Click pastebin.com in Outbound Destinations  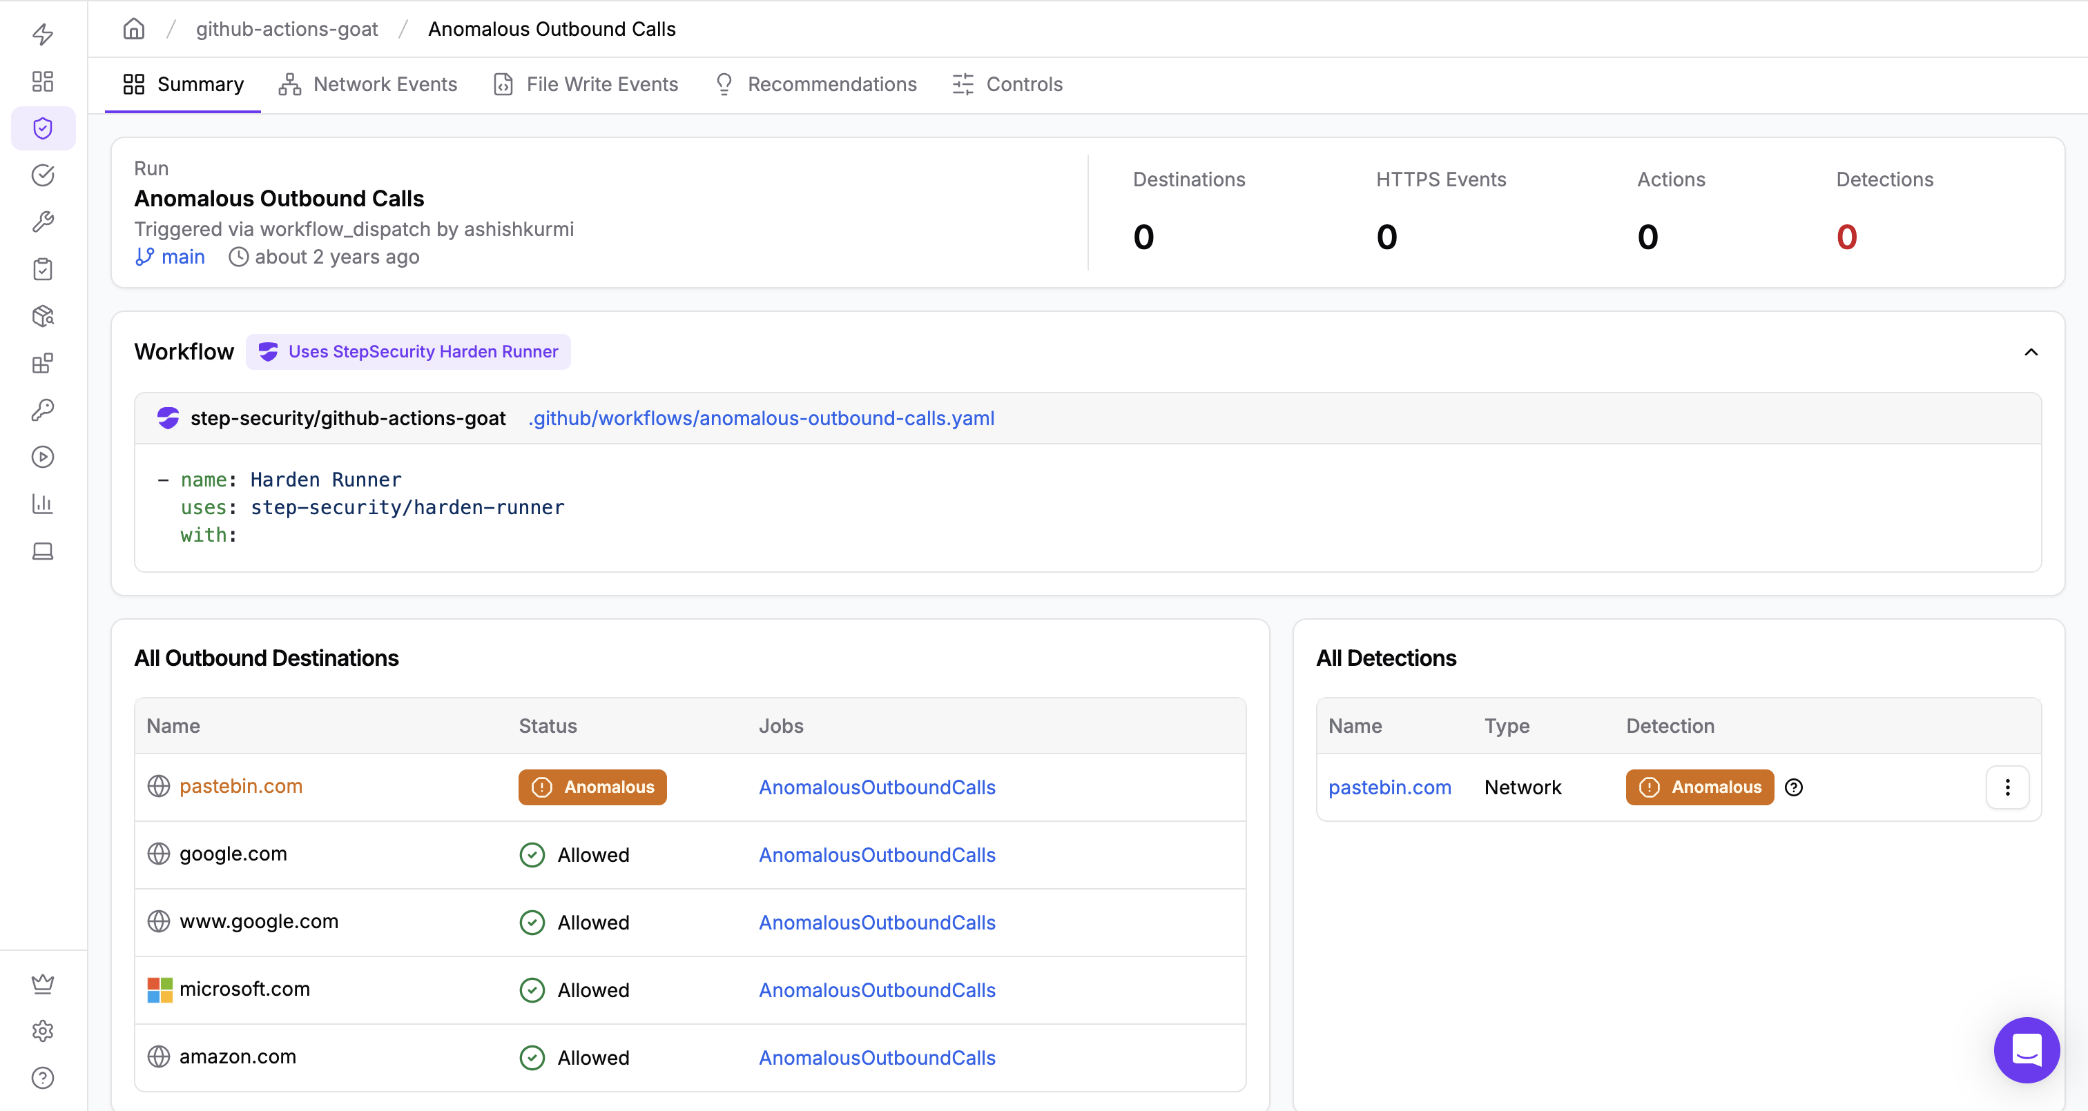pos(241,786)
